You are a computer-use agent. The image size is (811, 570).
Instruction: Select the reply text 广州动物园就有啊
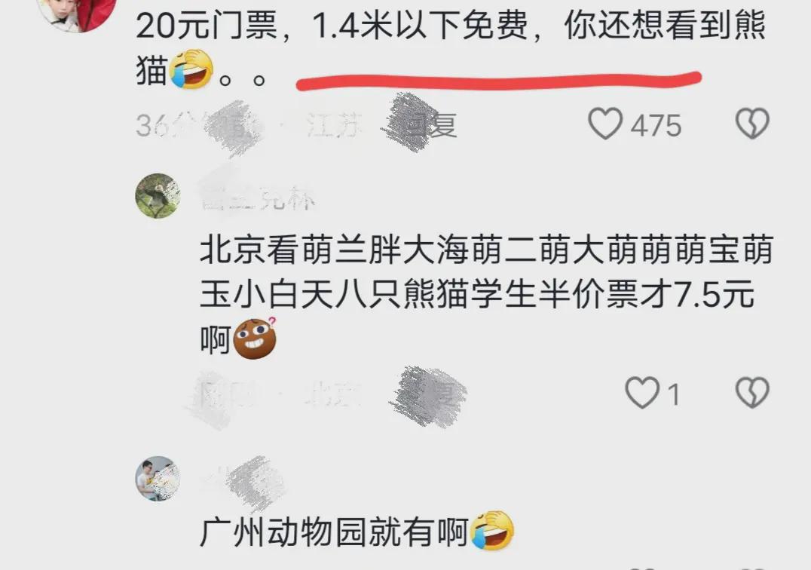[x=334, y=532]
